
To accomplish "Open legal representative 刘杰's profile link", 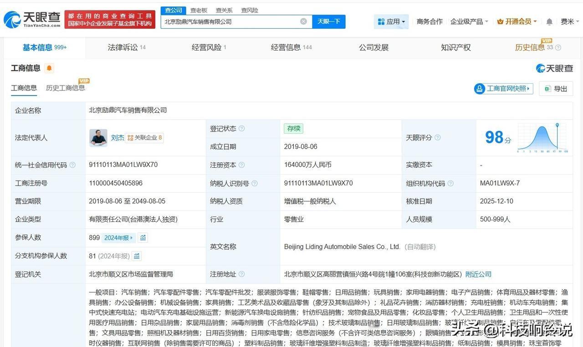I will coord(118,138).
